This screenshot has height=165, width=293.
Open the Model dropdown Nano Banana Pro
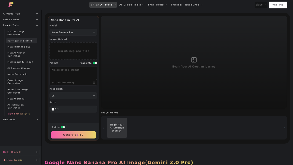click(73, 32)
